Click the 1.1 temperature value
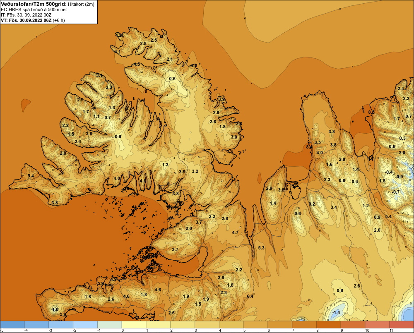Image resolution: width=414 pixels, height=333 pixels. 96,116
